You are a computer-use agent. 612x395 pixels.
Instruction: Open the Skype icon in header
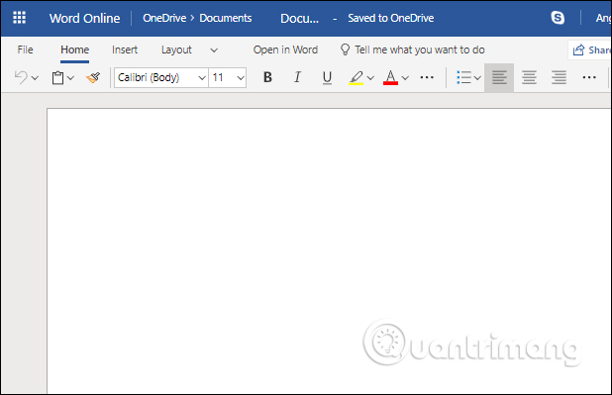click(558, 18)
